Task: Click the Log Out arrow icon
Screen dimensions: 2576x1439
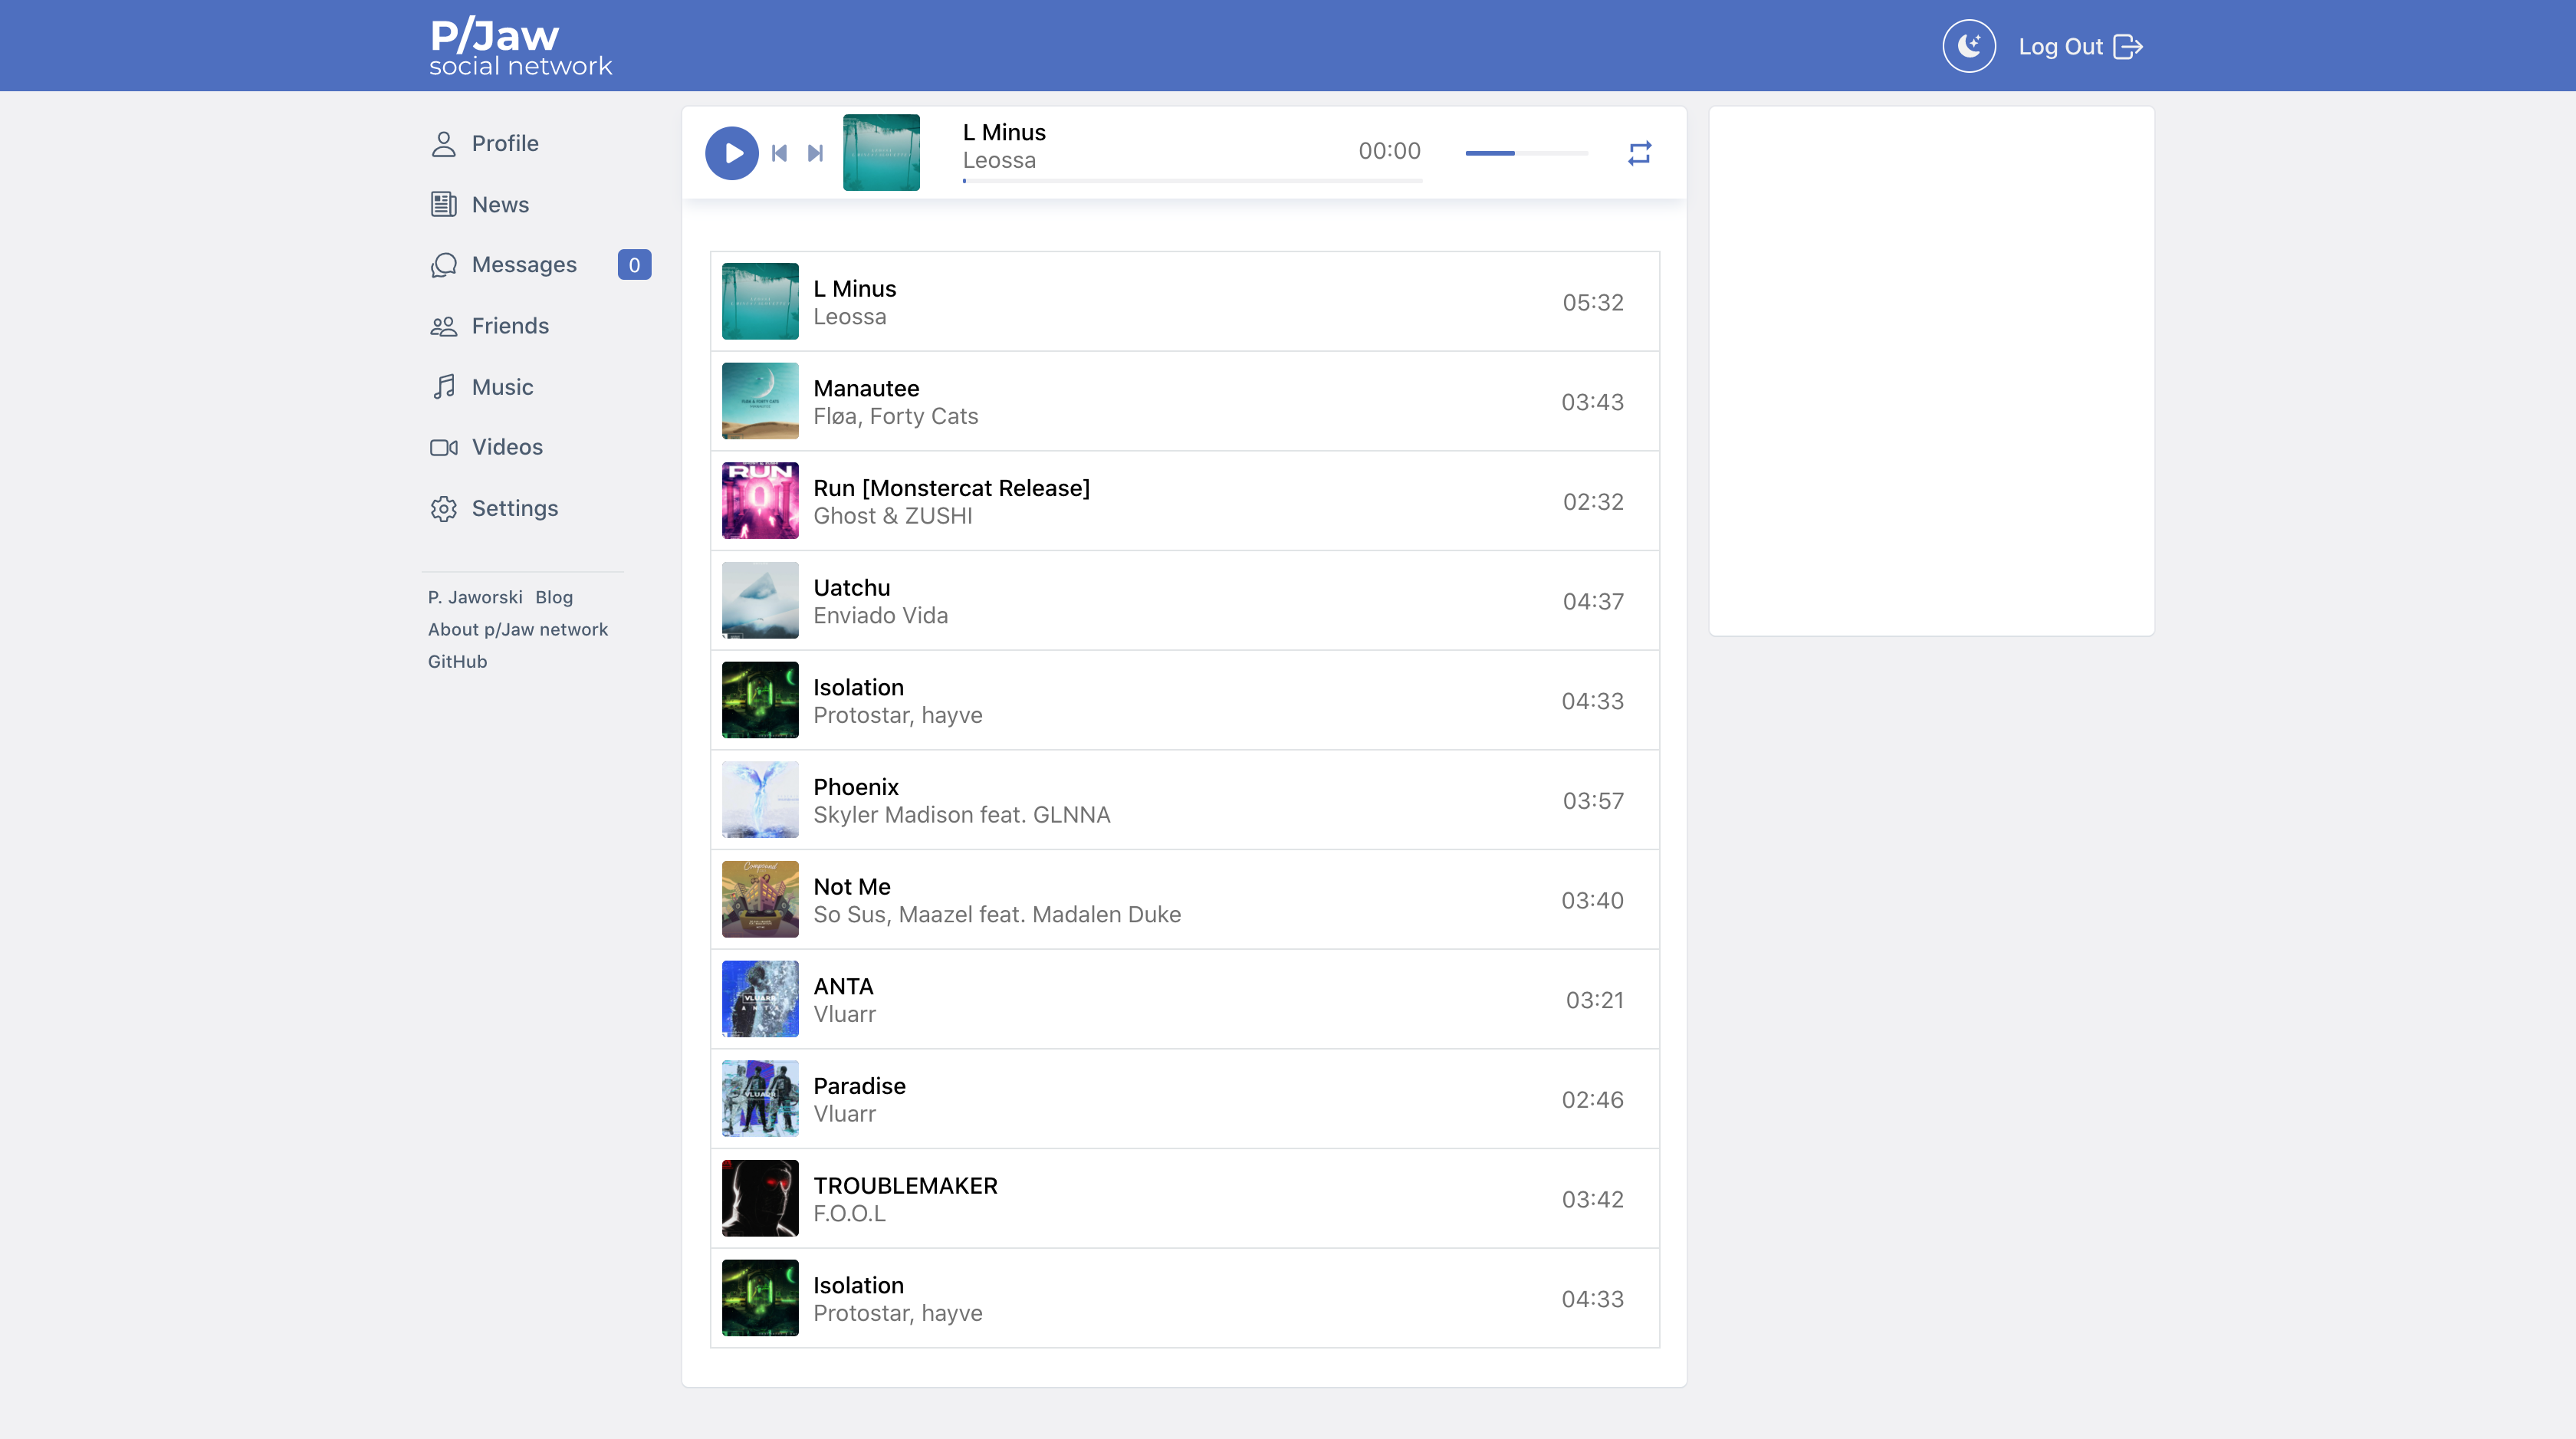Action: (2128, 47)
